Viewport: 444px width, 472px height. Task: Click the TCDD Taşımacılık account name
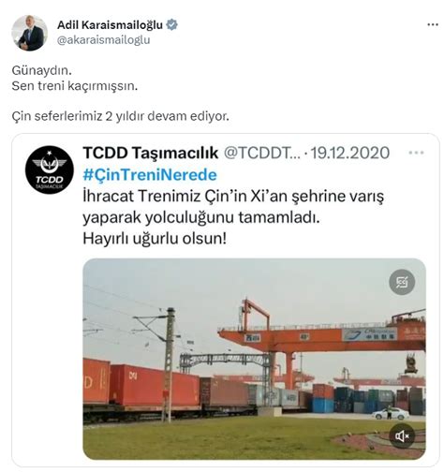(151, 153)
